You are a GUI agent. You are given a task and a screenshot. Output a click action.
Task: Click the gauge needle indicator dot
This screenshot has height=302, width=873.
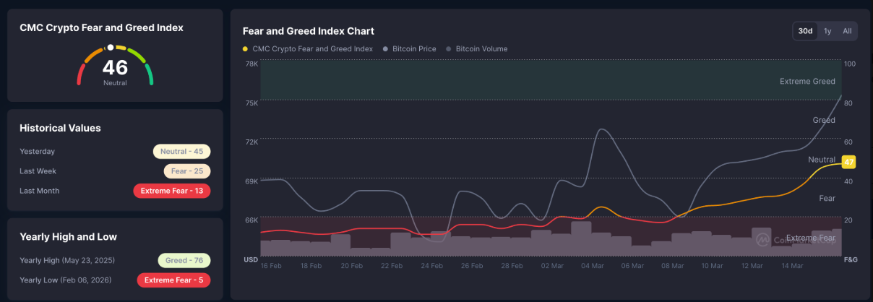[x=110, y=48]
